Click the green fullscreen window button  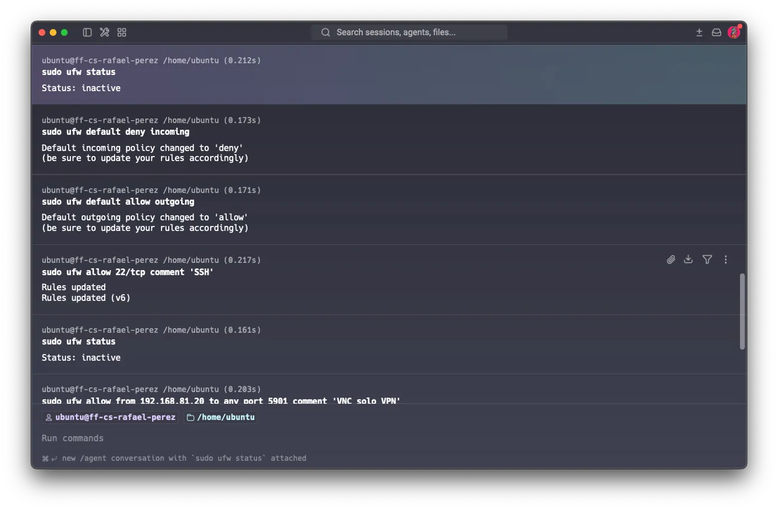[64, 32]
